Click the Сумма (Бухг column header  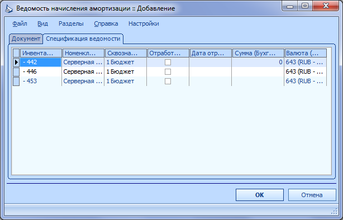click(258, 53)
